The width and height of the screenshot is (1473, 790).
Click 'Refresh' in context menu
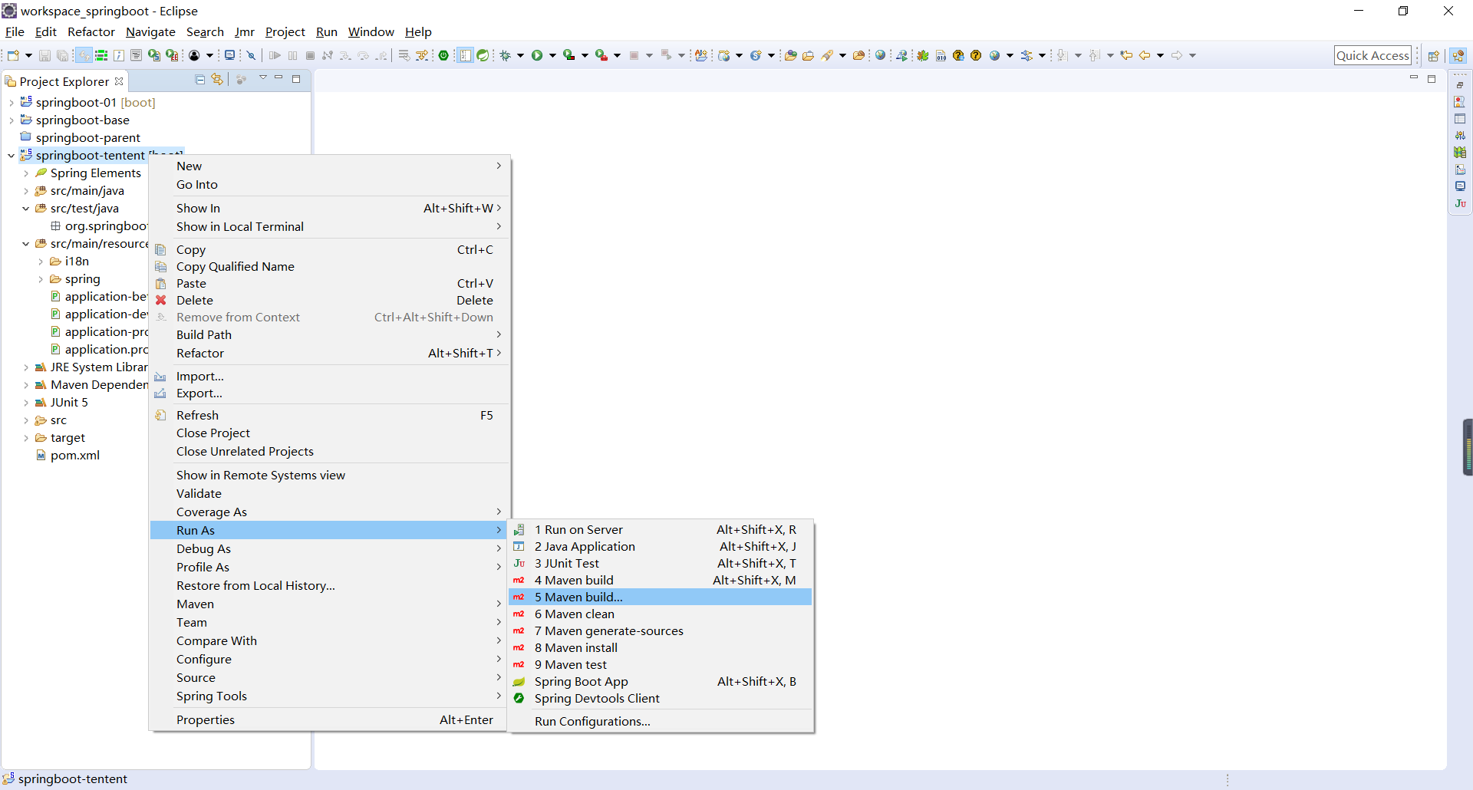tap(328, 415)
